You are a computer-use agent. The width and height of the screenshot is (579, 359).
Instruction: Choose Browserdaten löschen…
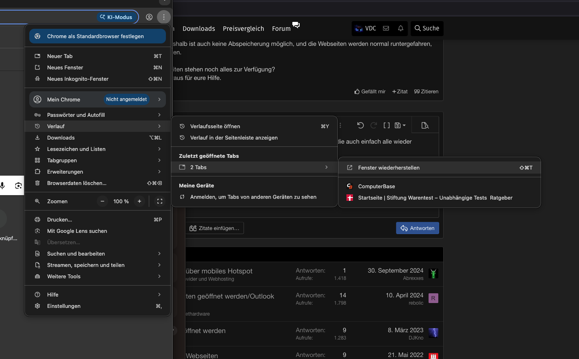98,183
